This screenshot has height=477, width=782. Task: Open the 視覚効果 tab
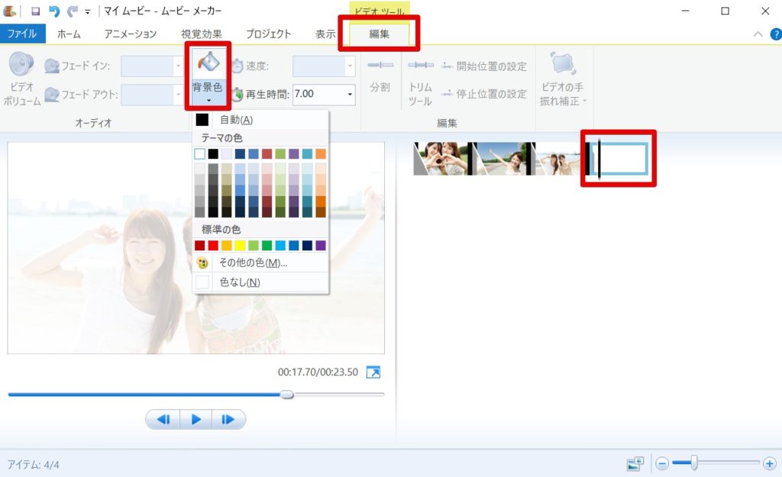(x=202, y=34)
